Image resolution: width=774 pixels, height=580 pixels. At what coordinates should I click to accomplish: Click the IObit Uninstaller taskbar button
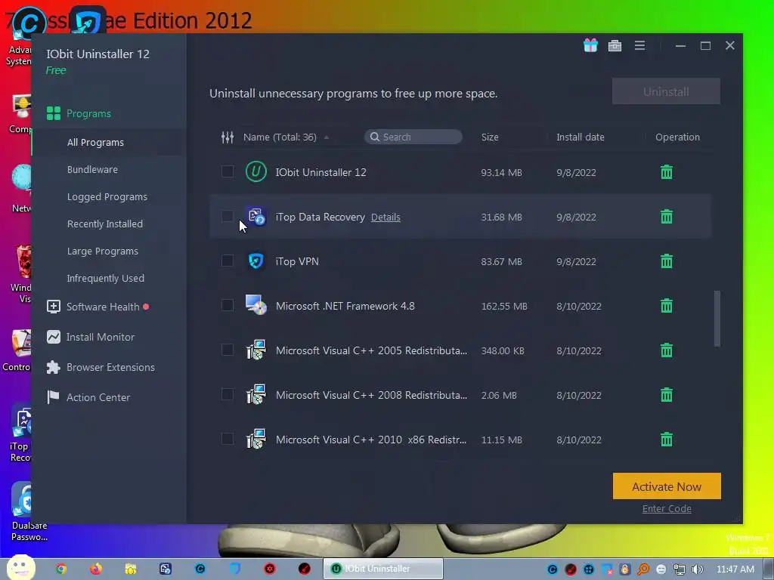point(383,569)
